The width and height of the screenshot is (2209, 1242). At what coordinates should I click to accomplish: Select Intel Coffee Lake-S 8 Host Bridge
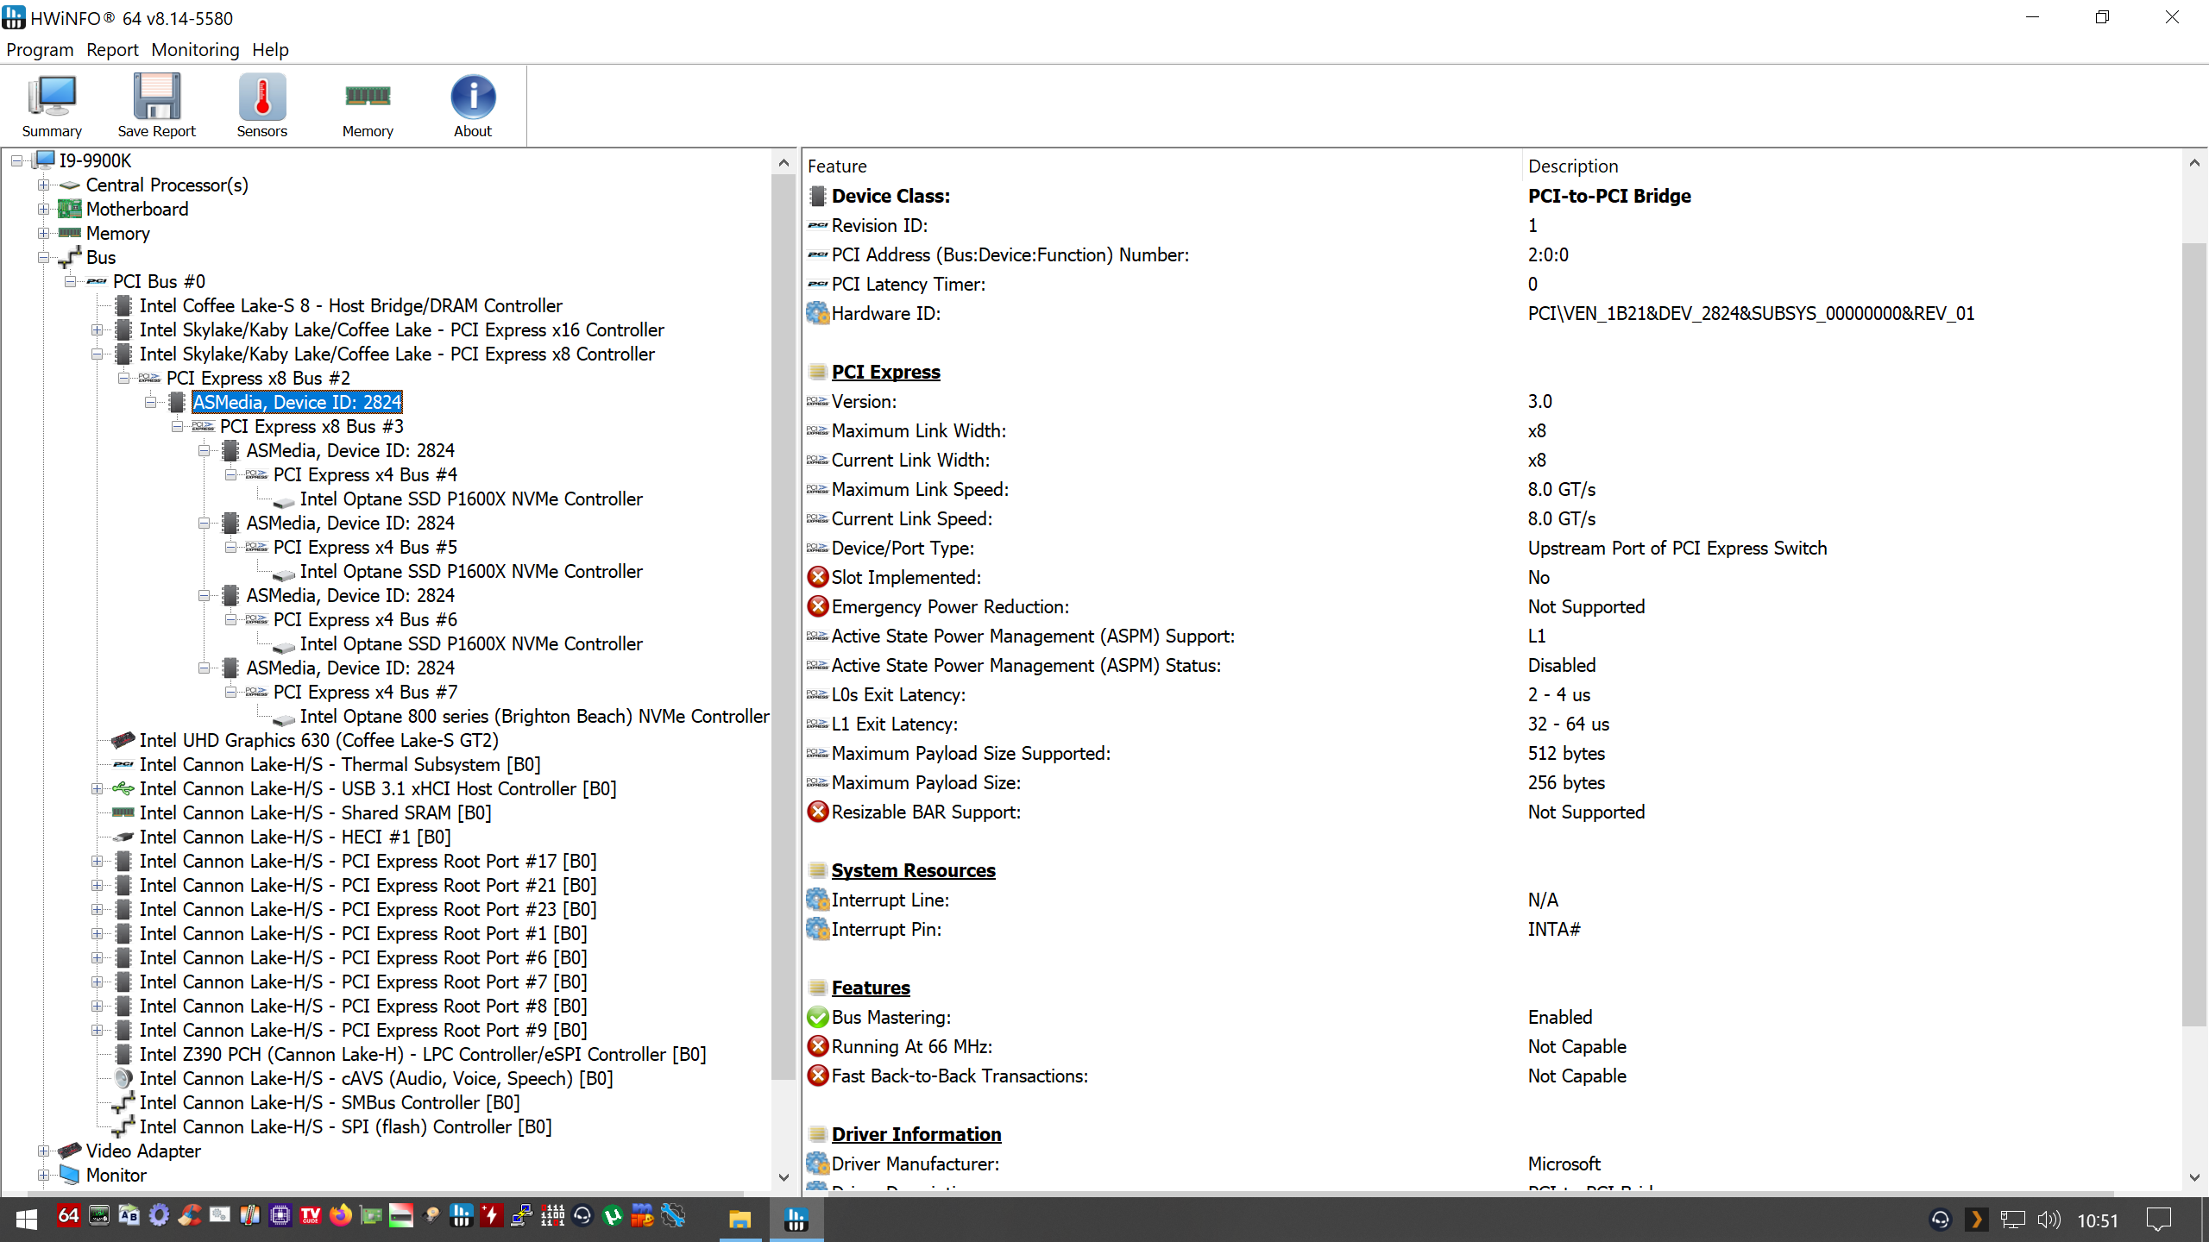(x=350, y=305)
